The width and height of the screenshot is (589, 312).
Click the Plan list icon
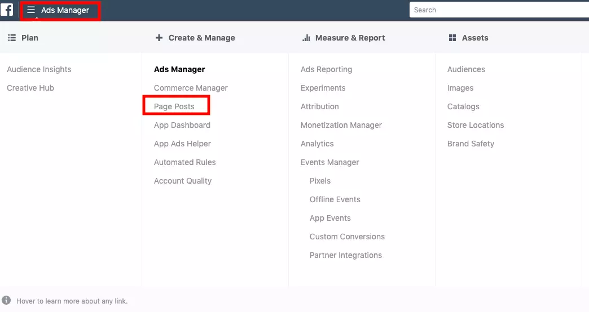click(11, 38)
